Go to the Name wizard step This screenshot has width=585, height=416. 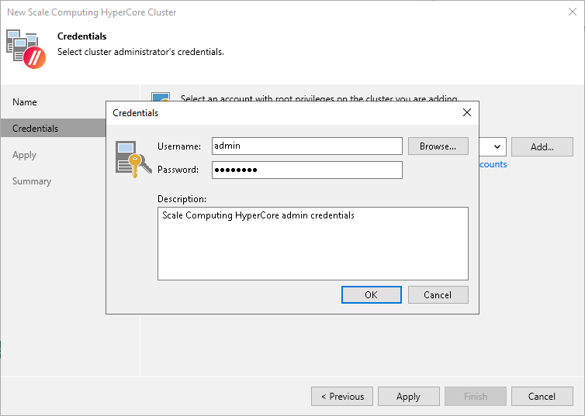(x=25, y=102)
